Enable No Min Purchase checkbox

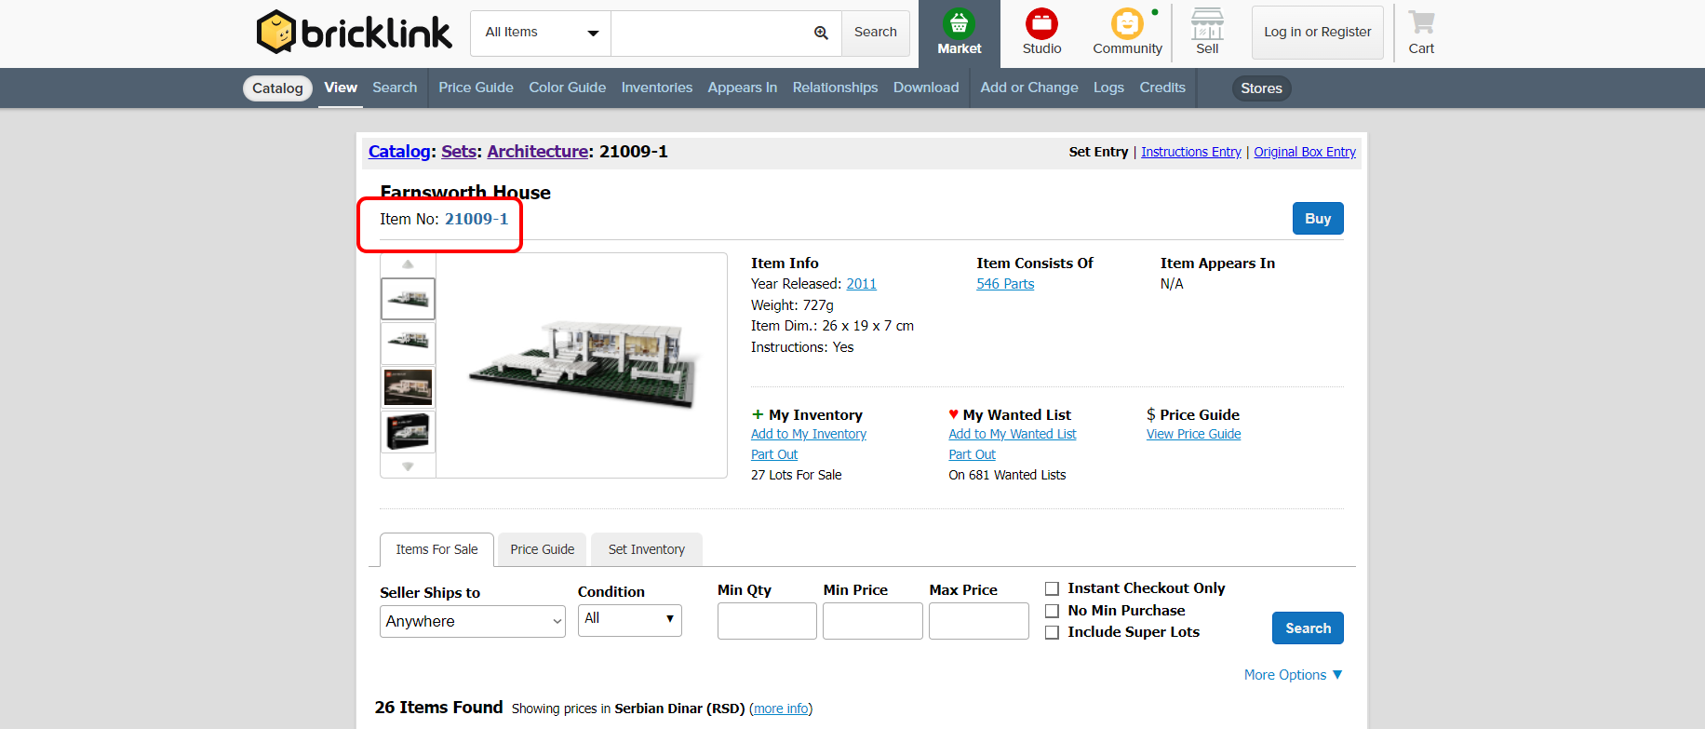[1053, 611]
